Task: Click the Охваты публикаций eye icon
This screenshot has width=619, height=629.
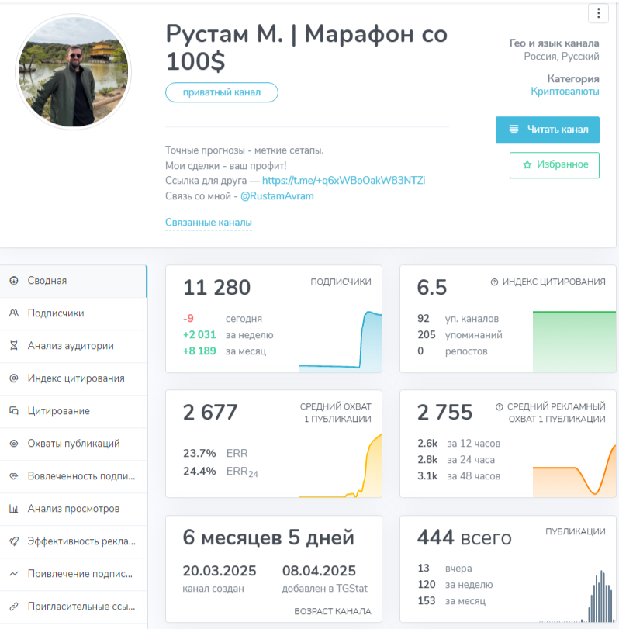Action: pos(14,444)
